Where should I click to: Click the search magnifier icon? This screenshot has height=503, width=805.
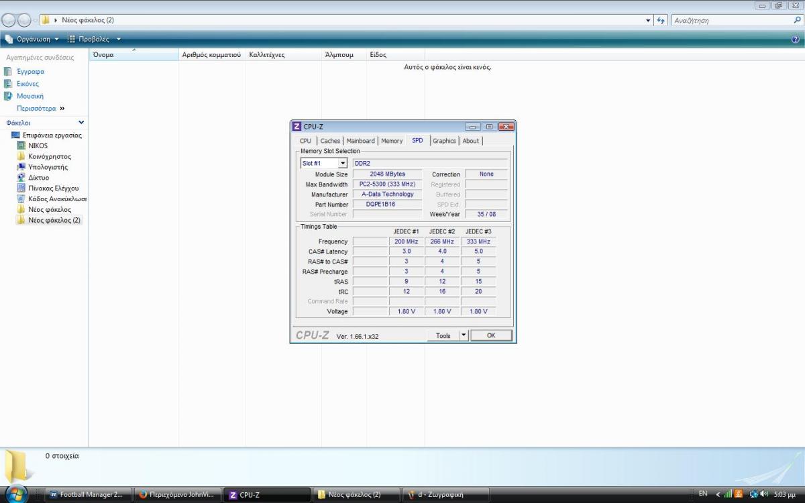click(797, 20)
